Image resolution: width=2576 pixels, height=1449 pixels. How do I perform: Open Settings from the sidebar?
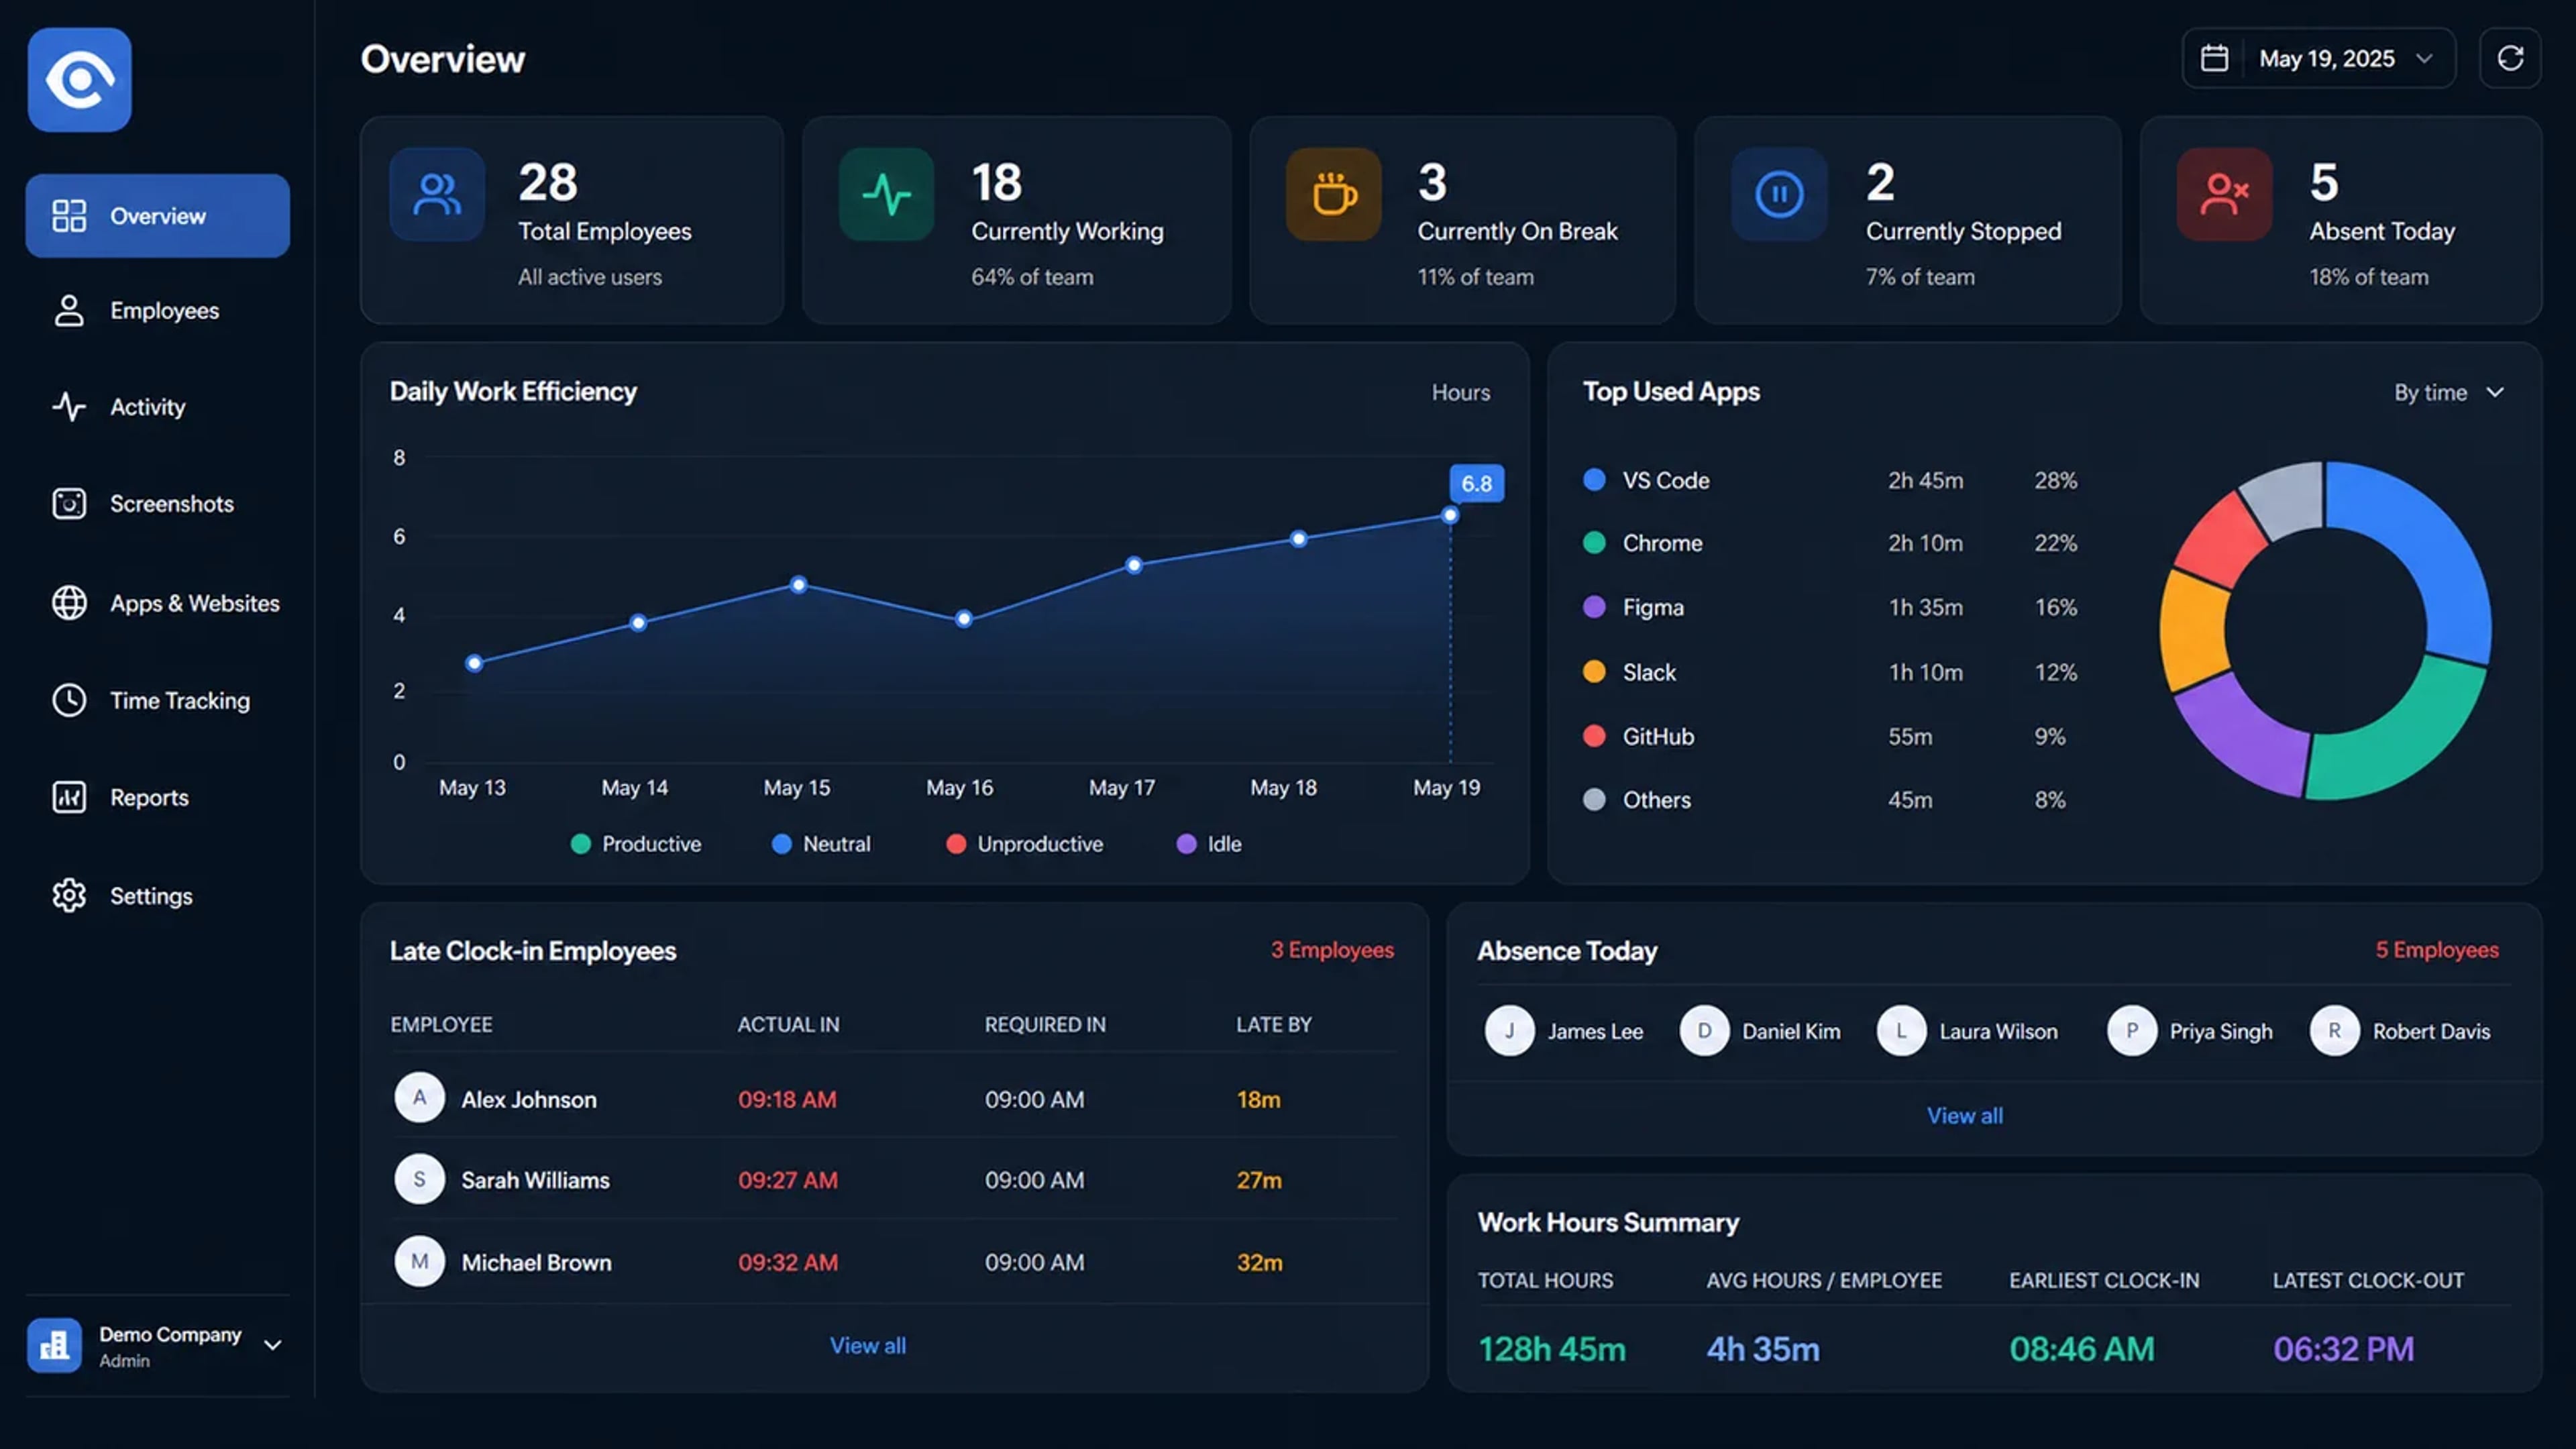[158, 895]
